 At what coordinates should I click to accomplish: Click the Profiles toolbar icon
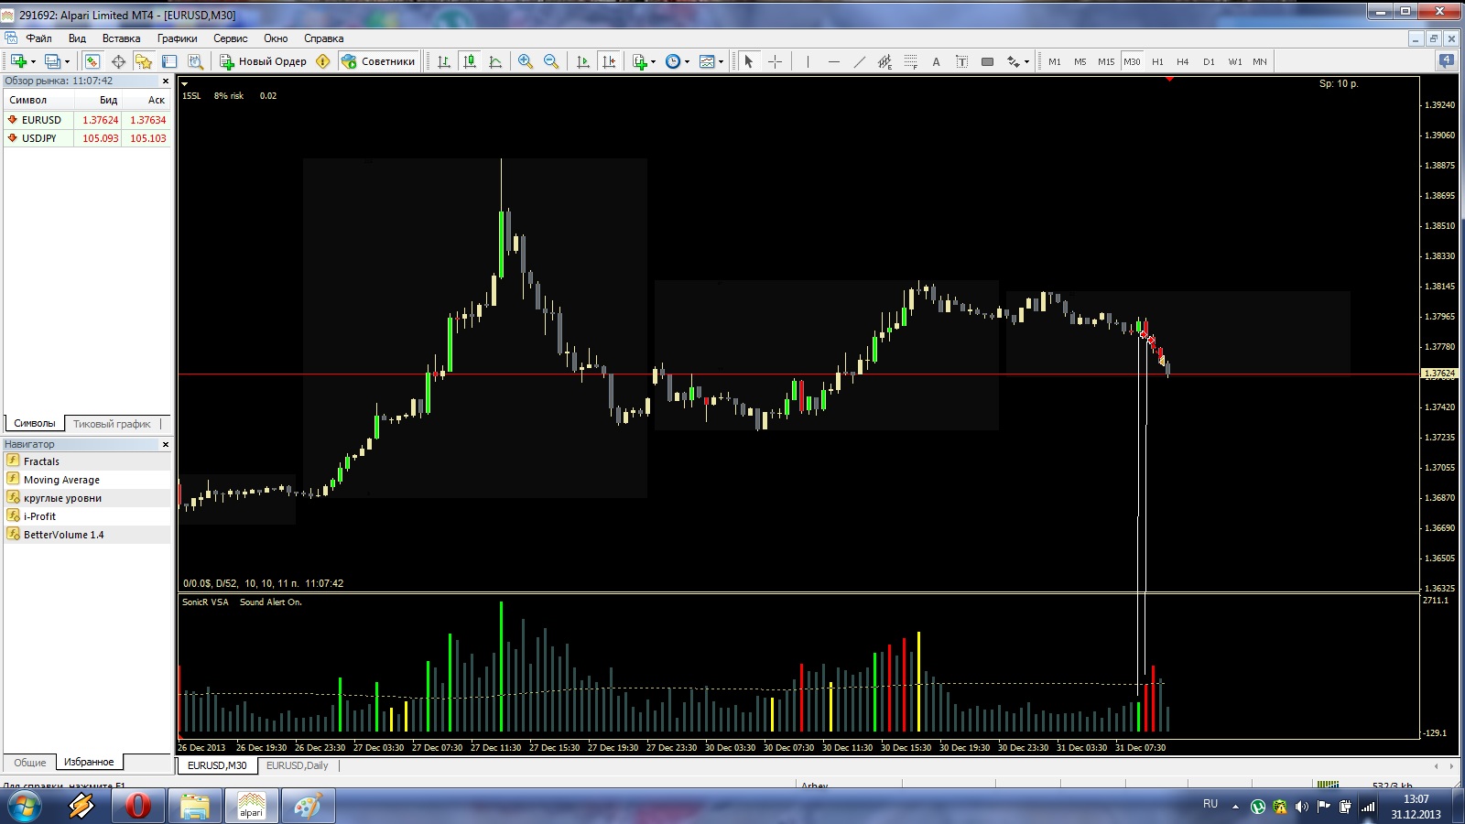[x=52, y=61]
